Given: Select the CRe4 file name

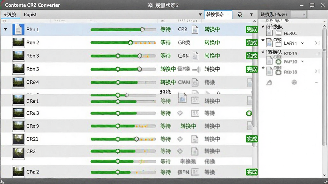Looking at the screenshot, I should point(33,82).
